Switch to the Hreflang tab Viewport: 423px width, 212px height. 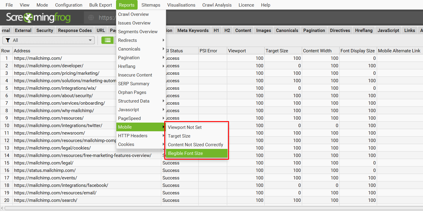coord(364,30)
